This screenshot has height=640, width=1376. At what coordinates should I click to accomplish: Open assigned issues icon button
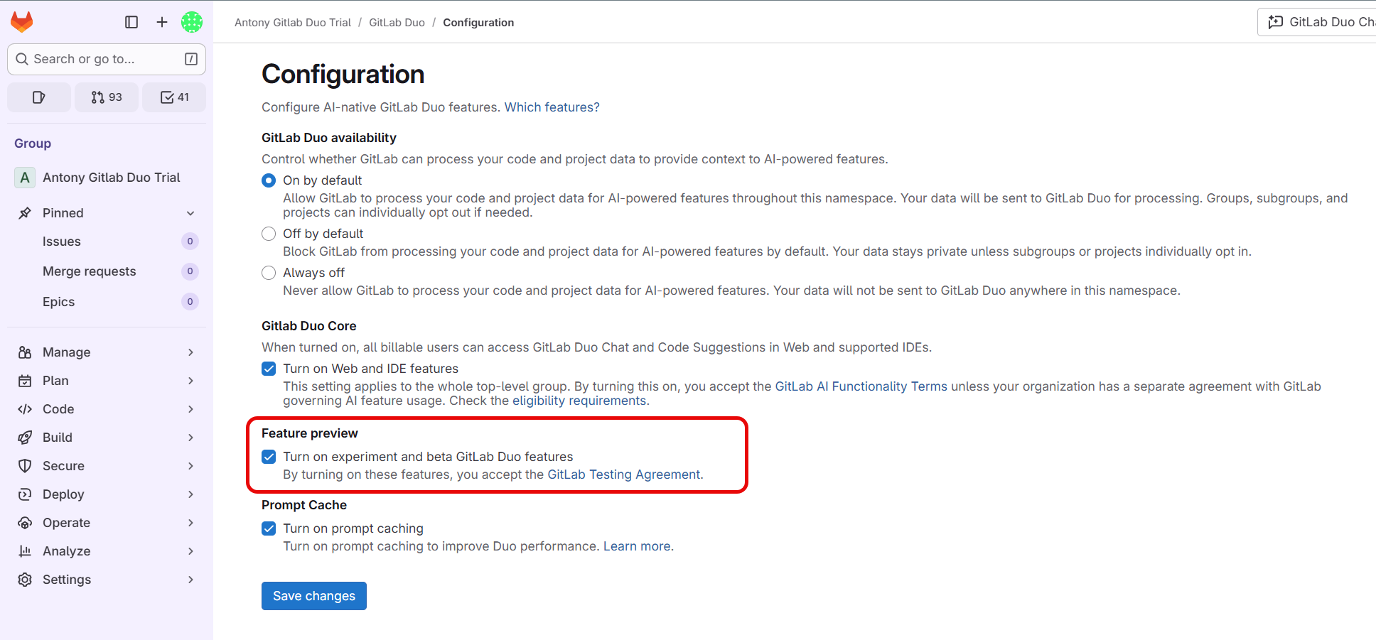[x=39, y=97]
